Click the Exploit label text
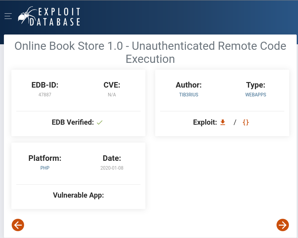Viewport: 298px width, 238px height. (x=205, y=122)
